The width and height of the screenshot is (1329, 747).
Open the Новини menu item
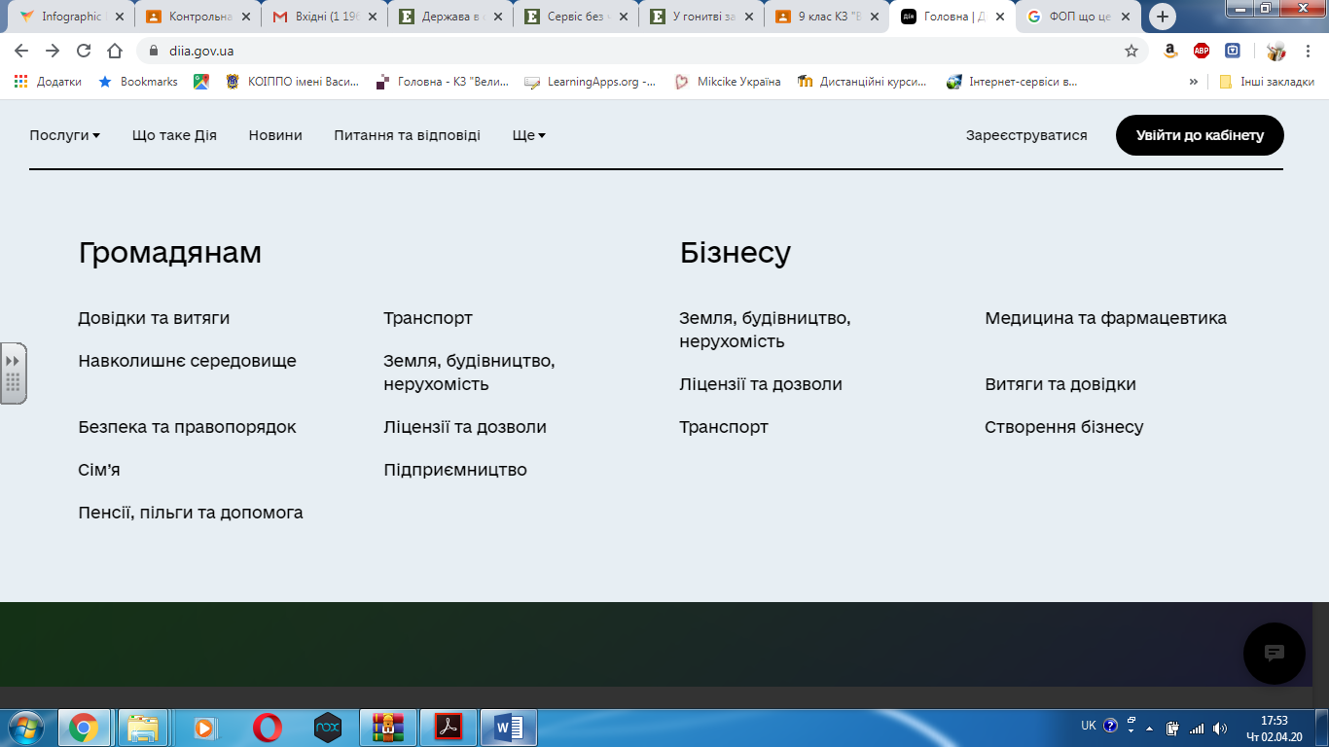pos(275,135)
